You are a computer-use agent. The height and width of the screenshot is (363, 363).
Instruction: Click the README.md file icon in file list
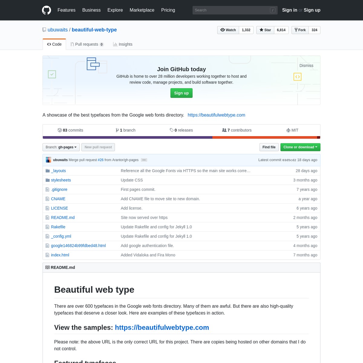tap(47, 218)
